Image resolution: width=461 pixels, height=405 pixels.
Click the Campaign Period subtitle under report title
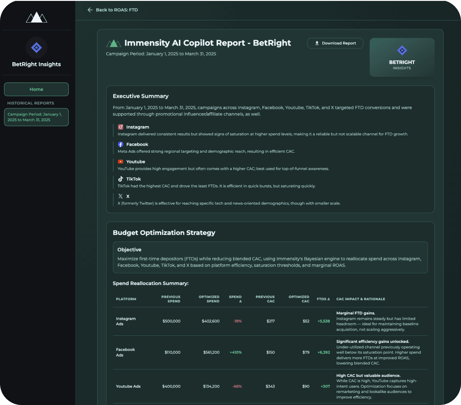click(161, 54)
